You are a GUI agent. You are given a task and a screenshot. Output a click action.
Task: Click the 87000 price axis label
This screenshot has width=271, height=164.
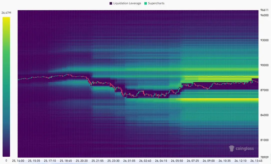pyautogui.click(x=265, y=90)
